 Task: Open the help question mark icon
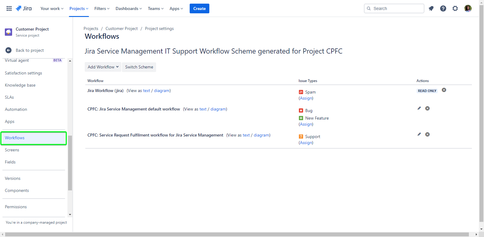[443, 8]
